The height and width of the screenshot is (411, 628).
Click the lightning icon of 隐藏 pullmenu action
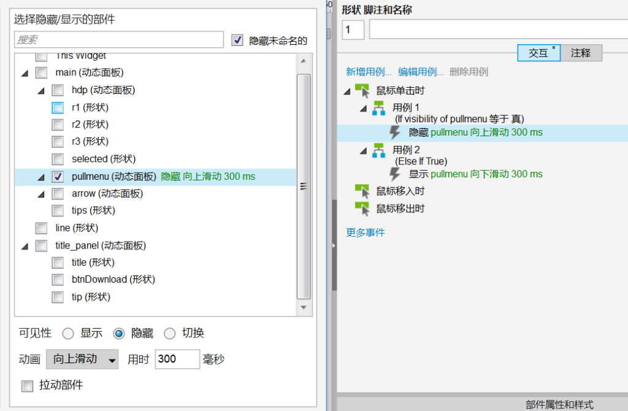395,132
